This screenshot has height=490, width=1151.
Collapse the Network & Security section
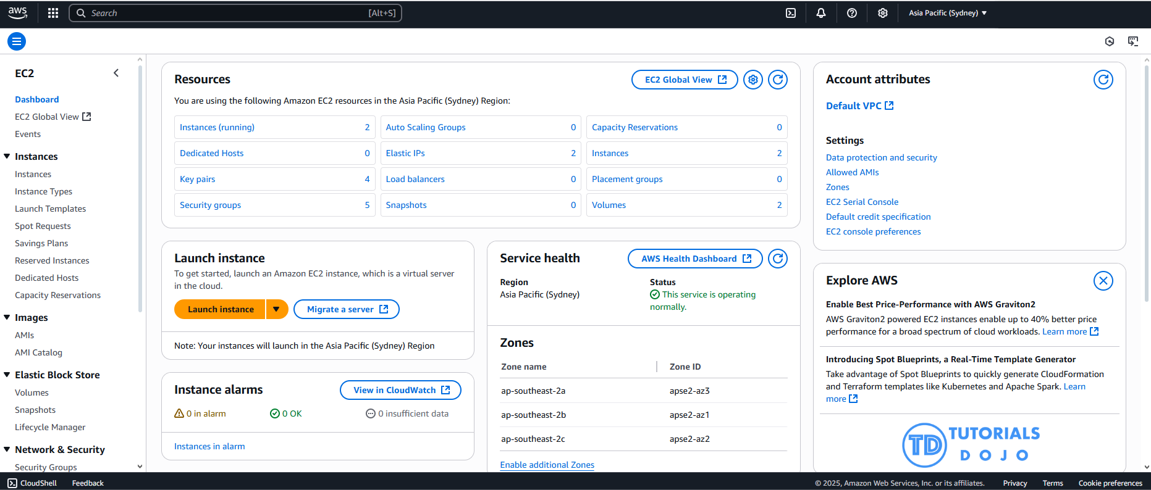click(7, 450)
